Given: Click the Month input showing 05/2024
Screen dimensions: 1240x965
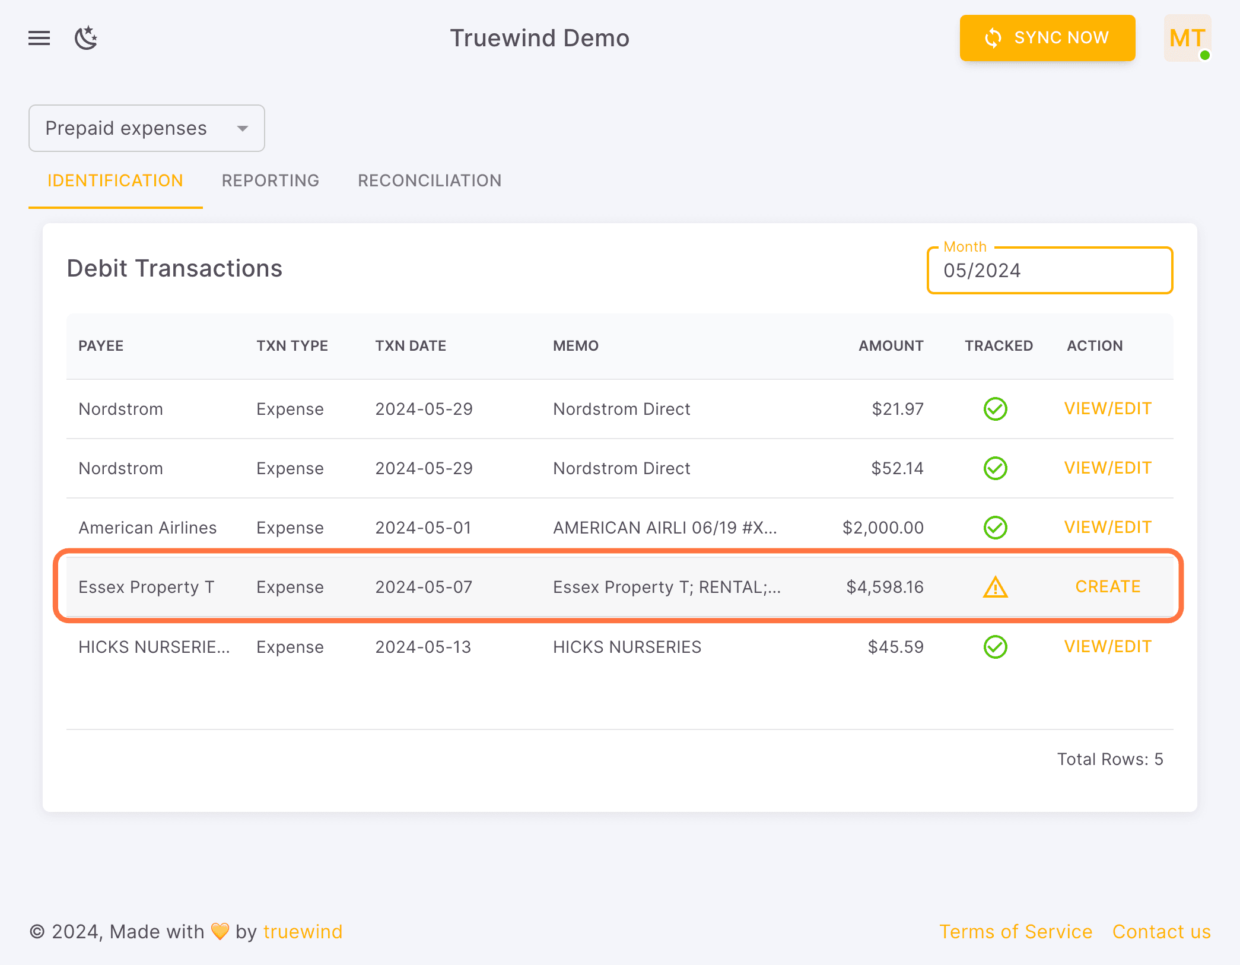Looking at the screenshot, I should pyautogui.click(x=1049, y=271).
